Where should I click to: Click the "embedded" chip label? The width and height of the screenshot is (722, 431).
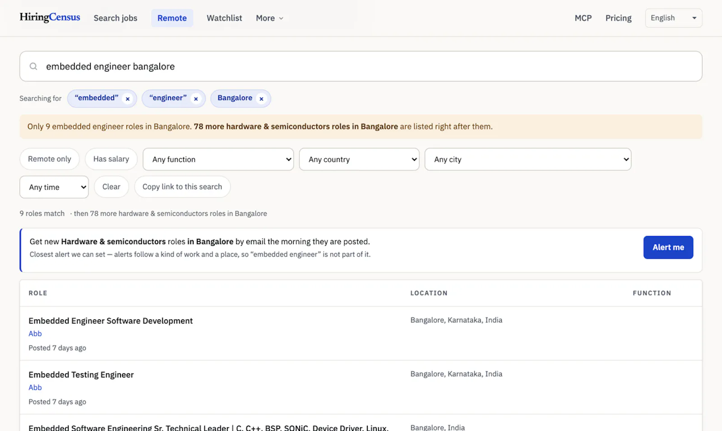tap(97, 98)
